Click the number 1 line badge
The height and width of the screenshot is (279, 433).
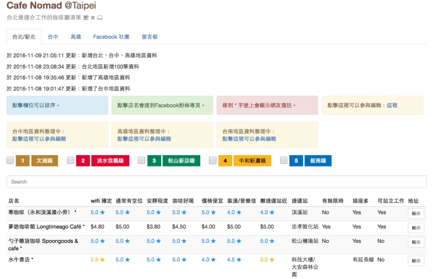pos(23,161)
